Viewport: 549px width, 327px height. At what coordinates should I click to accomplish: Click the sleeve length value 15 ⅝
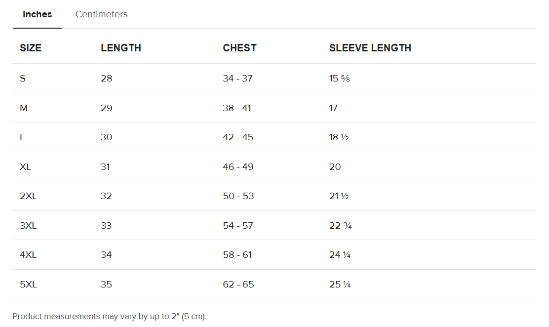coord(339,78)
